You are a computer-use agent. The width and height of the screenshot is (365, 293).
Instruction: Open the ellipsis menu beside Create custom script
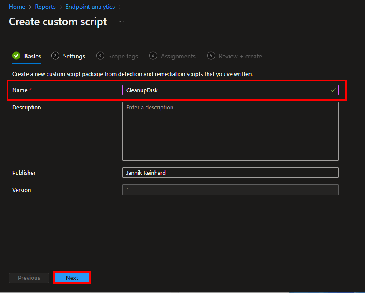[x=121, y=22]
